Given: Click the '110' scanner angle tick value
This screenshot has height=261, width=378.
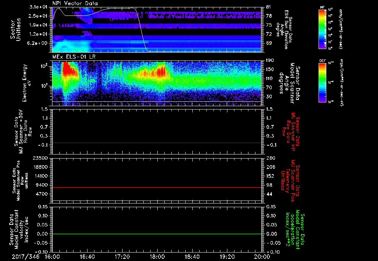Looking at the screenshot, I should click(x=270, y=79).
